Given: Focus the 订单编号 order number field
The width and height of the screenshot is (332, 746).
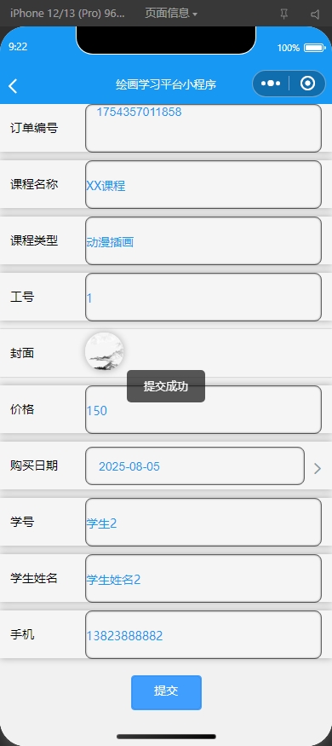Looking at the screenshot, I should 203,129.
